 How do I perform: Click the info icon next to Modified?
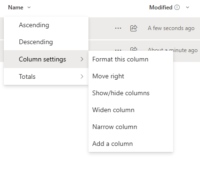click(177, 8)
